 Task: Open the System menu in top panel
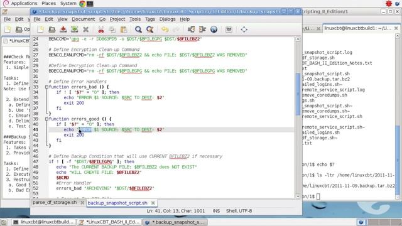(68, 3)
